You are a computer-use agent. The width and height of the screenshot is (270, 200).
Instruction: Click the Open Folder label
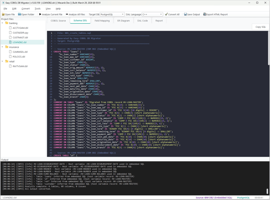point(28,14)
